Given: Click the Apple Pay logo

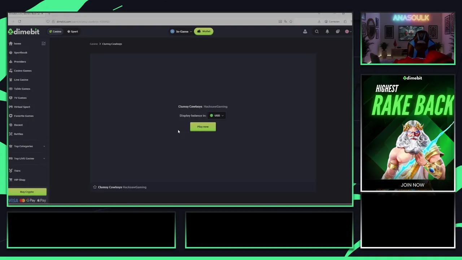Looking at the screenshot, I should coord(42,200).
